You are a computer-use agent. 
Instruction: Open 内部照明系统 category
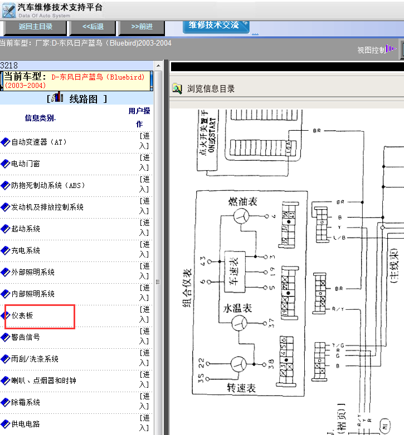(x=33, y=294)
